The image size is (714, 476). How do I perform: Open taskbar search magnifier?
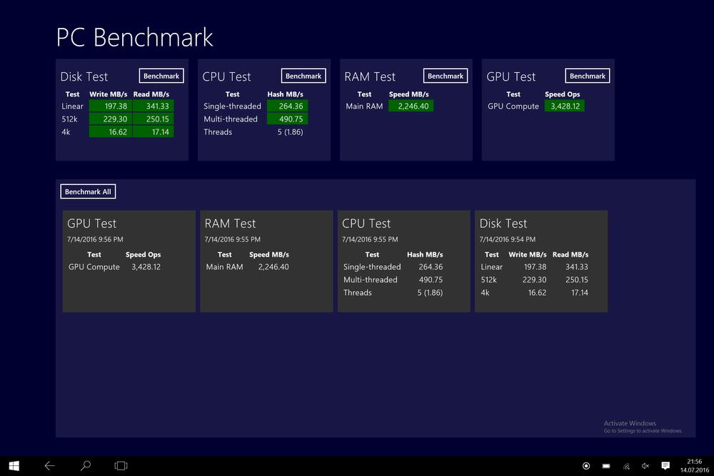85,466
